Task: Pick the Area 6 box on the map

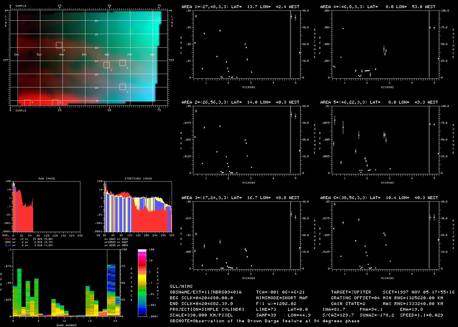Action: click(122, 87)
